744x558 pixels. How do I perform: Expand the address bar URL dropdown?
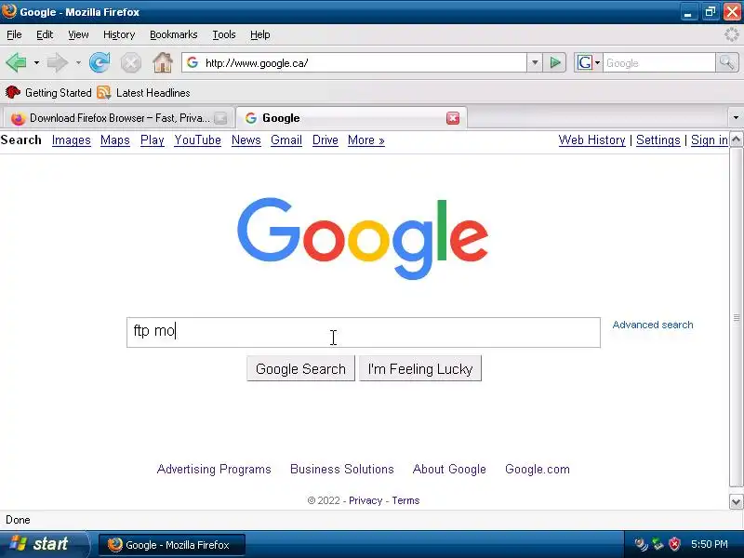[535, 62]
